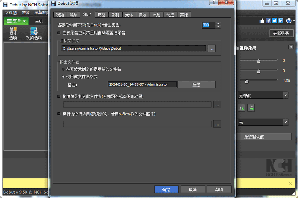Open the 无滤镜 filter dropdown
Image resolution: width=298 pixels, height=198 pixels.
[x=263, y=95]
